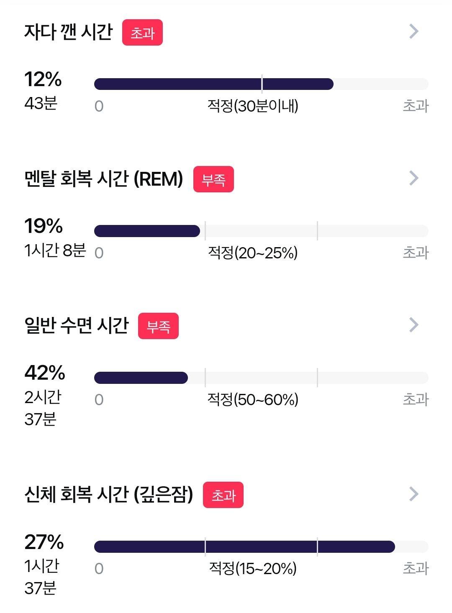
Task: Select the 신체 회복 시간 (깊은잠) heading
Action: point(109,494)
